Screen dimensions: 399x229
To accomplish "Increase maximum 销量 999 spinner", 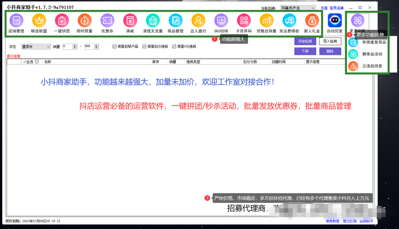I will click(x=96, y=45).
